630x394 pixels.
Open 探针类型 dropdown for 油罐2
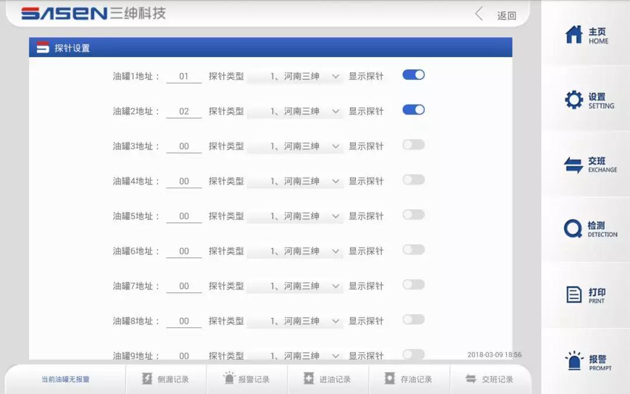[295, 111]
